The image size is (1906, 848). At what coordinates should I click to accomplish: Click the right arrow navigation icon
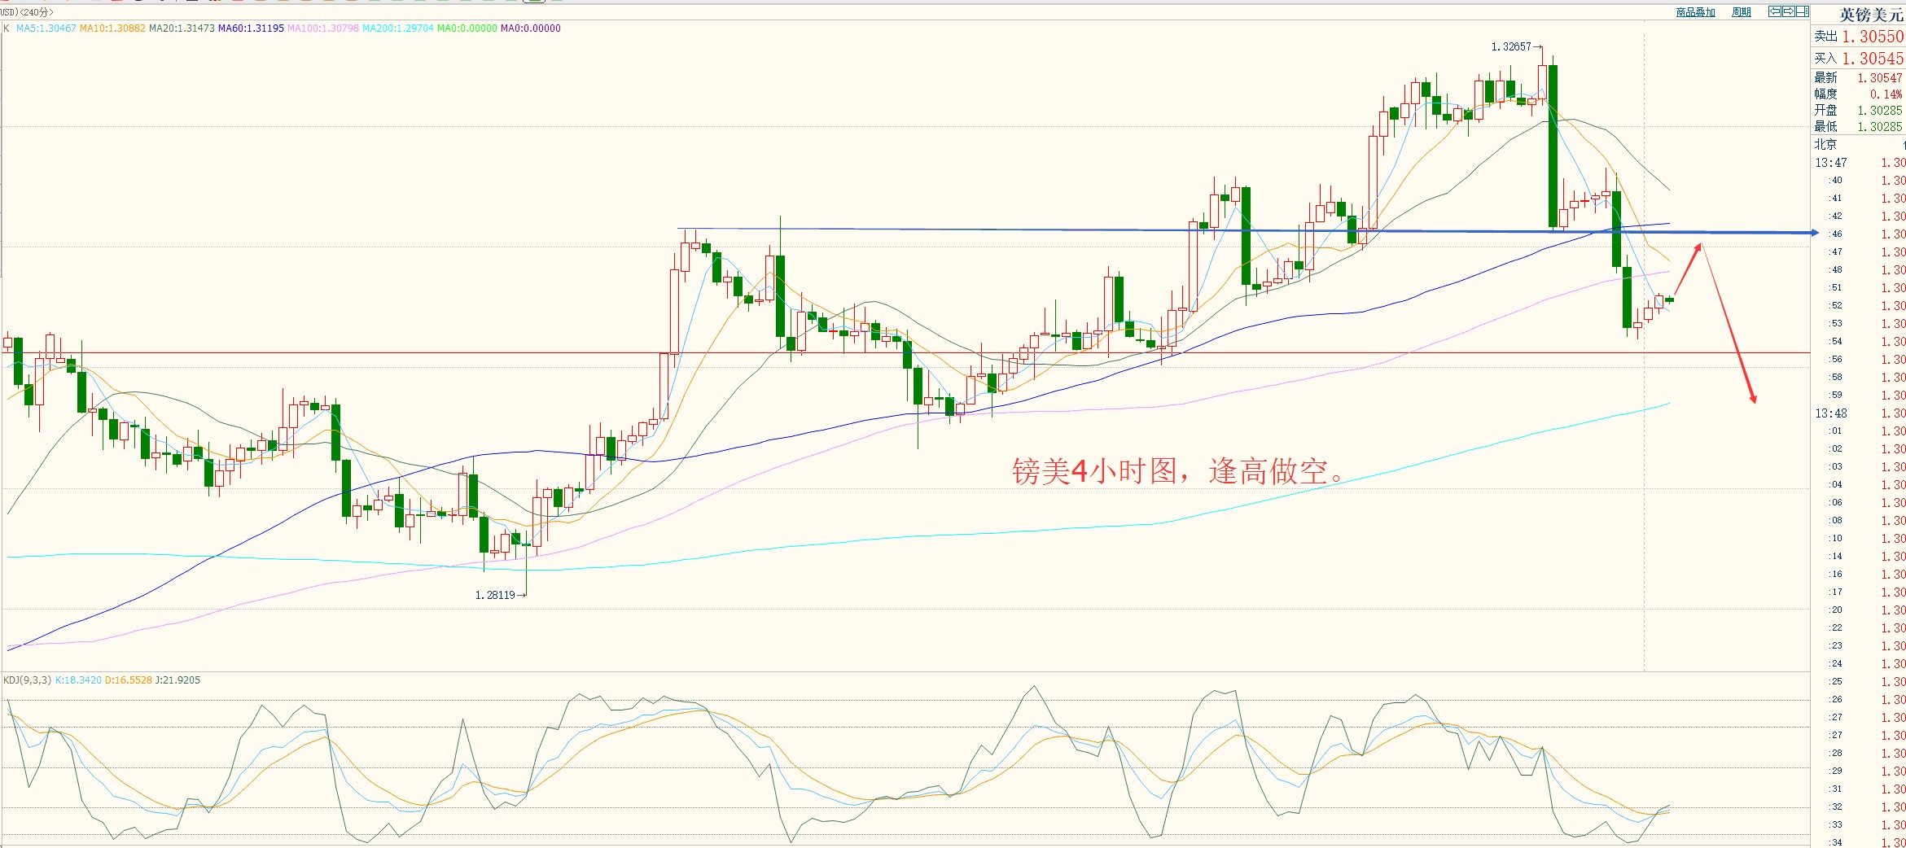click(x=1789, y=11)
